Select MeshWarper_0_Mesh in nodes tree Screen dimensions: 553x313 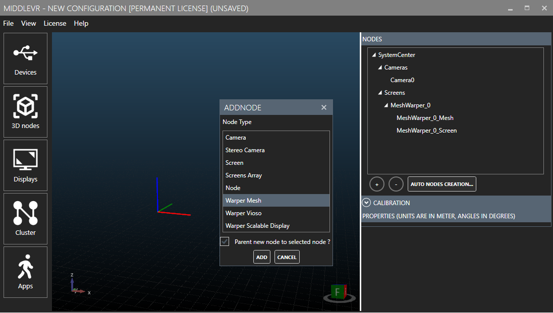click(425, 118)
